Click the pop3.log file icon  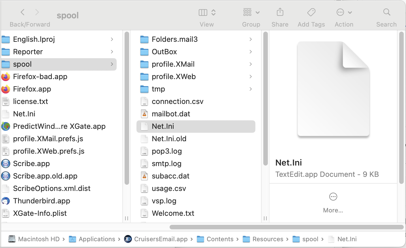point(144,151)
